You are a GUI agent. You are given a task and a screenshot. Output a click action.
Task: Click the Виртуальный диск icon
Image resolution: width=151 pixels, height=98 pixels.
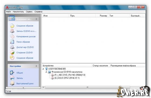[12, 83]
